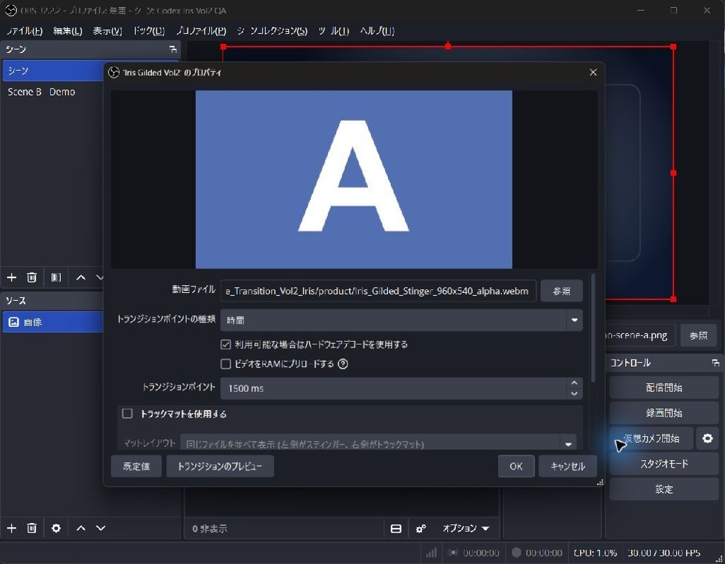Image resolution: width=725 pixels, height=564 pixels.
Task: Add a source with the plus icon
Action: pyautogui.click(x=11, y=528)
